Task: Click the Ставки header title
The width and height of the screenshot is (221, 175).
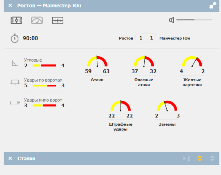Action: [x=27, y=159]
